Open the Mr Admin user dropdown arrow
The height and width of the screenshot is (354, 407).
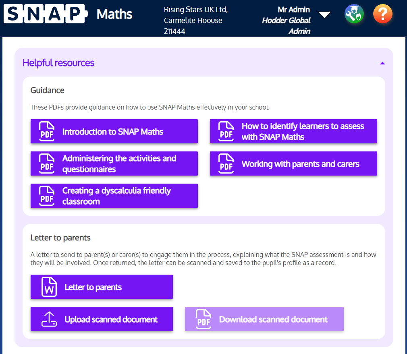324,15
